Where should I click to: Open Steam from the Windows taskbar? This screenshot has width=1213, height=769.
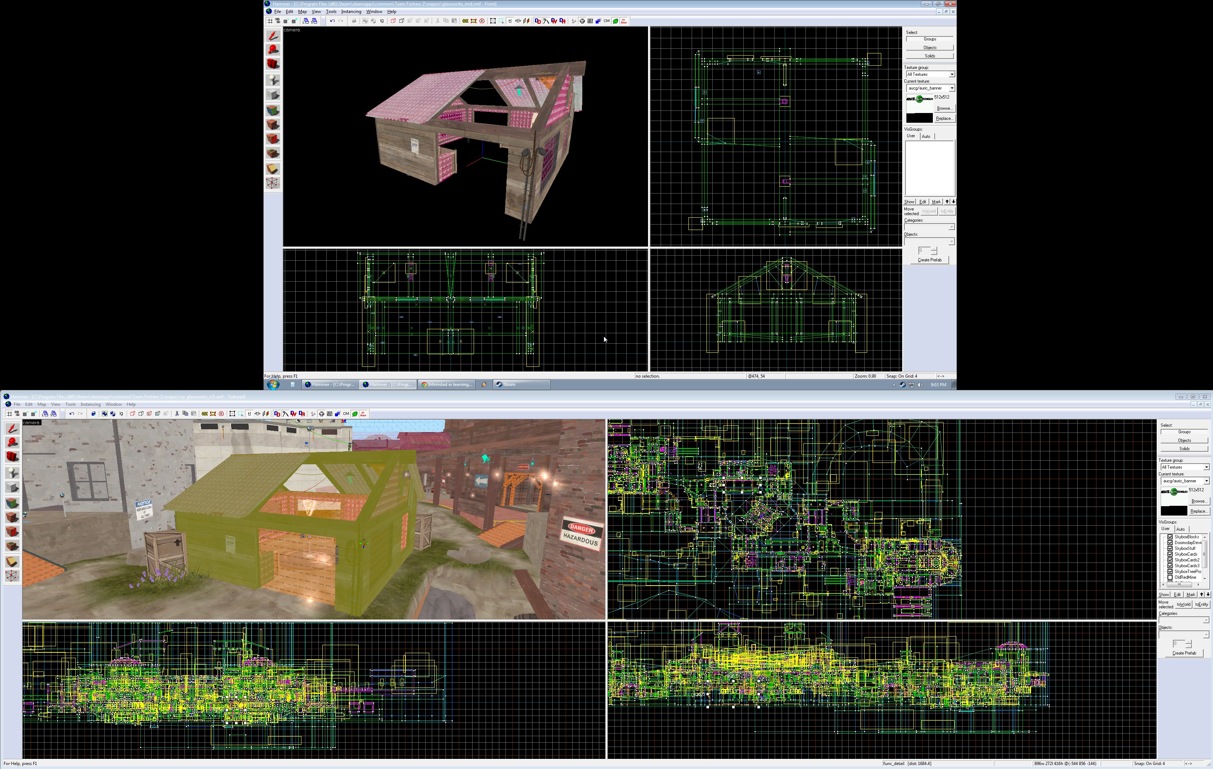[x=521, y=384]
